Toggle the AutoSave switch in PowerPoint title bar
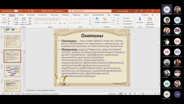Screen dimensions: 184x104 click(16, 11)
